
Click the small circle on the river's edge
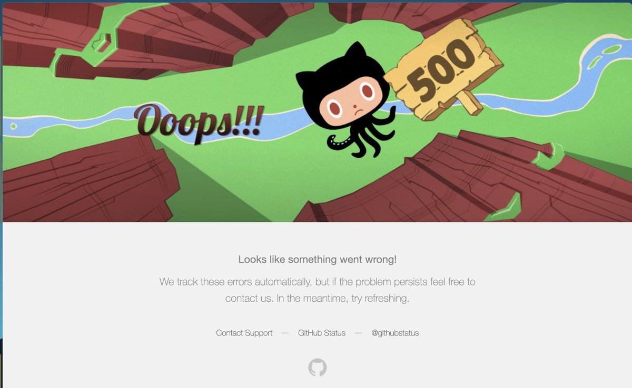click(x=14, y=126)
